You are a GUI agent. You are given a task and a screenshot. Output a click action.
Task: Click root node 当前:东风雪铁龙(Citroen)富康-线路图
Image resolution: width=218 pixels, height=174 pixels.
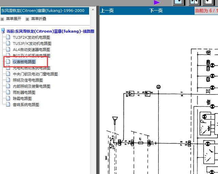50,31
